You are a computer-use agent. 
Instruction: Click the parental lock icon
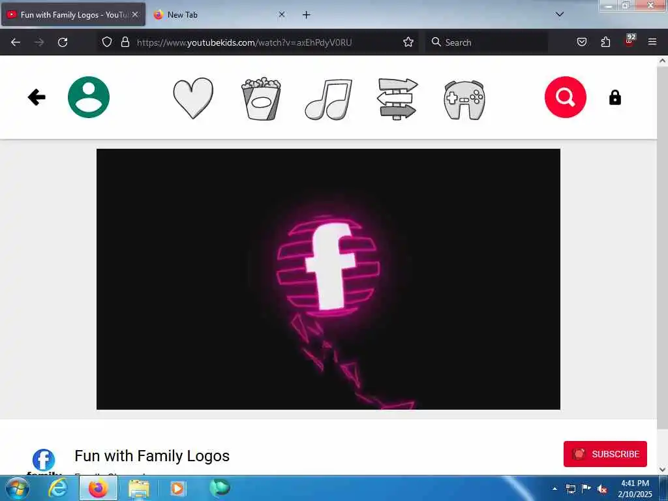click(x=615, y=98)
